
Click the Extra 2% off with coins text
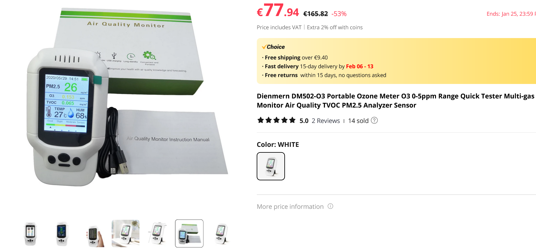click(335, 27)
